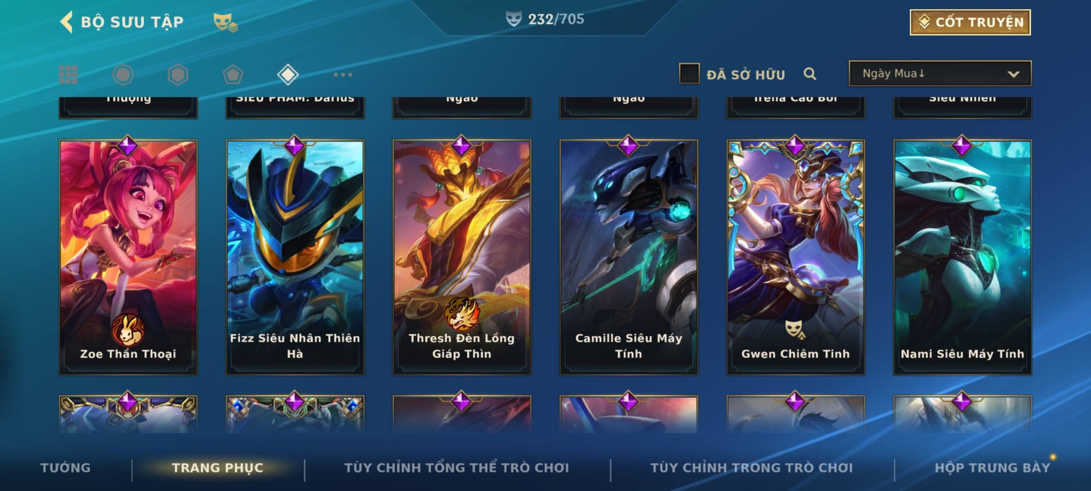Viewport: 1091px width, 491px height.
Task: Click the Cốt Truyện button
Action: point(970,22)
